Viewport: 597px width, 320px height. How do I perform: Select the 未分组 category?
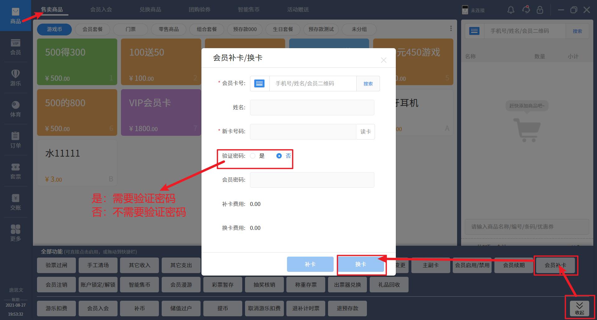pyautogui.click(x=359, y=29)
